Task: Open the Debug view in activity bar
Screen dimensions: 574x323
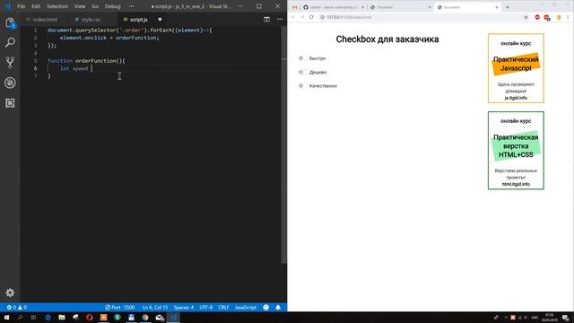Action: click(10, 83)
